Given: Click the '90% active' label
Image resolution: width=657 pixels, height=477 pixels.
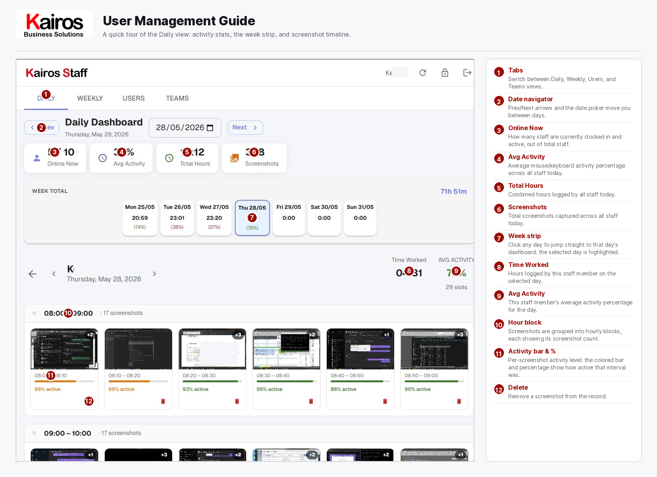Looking at the screenshot, I should click(x=417, y=389).
